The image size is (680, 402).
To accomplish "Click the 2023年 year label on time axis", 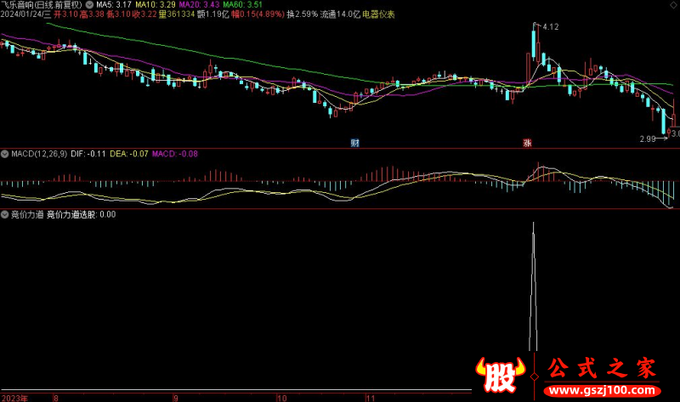I will pyautogui.click(x=14, y=397).
